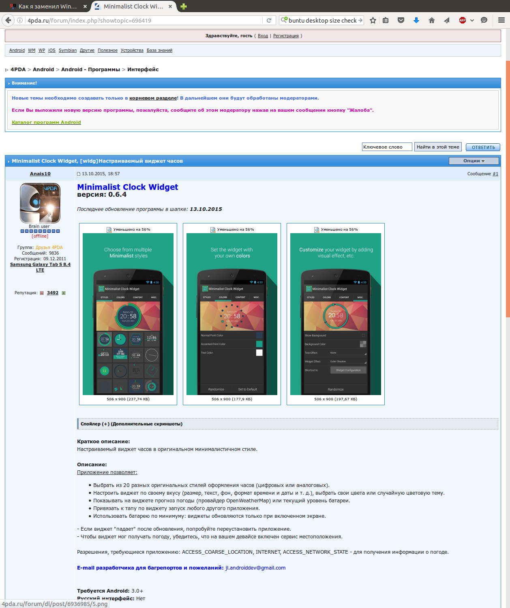Viewport: 510px width, 608px height.
Task: Click the Anais10 robot avatar
Action: click(40, 203)
